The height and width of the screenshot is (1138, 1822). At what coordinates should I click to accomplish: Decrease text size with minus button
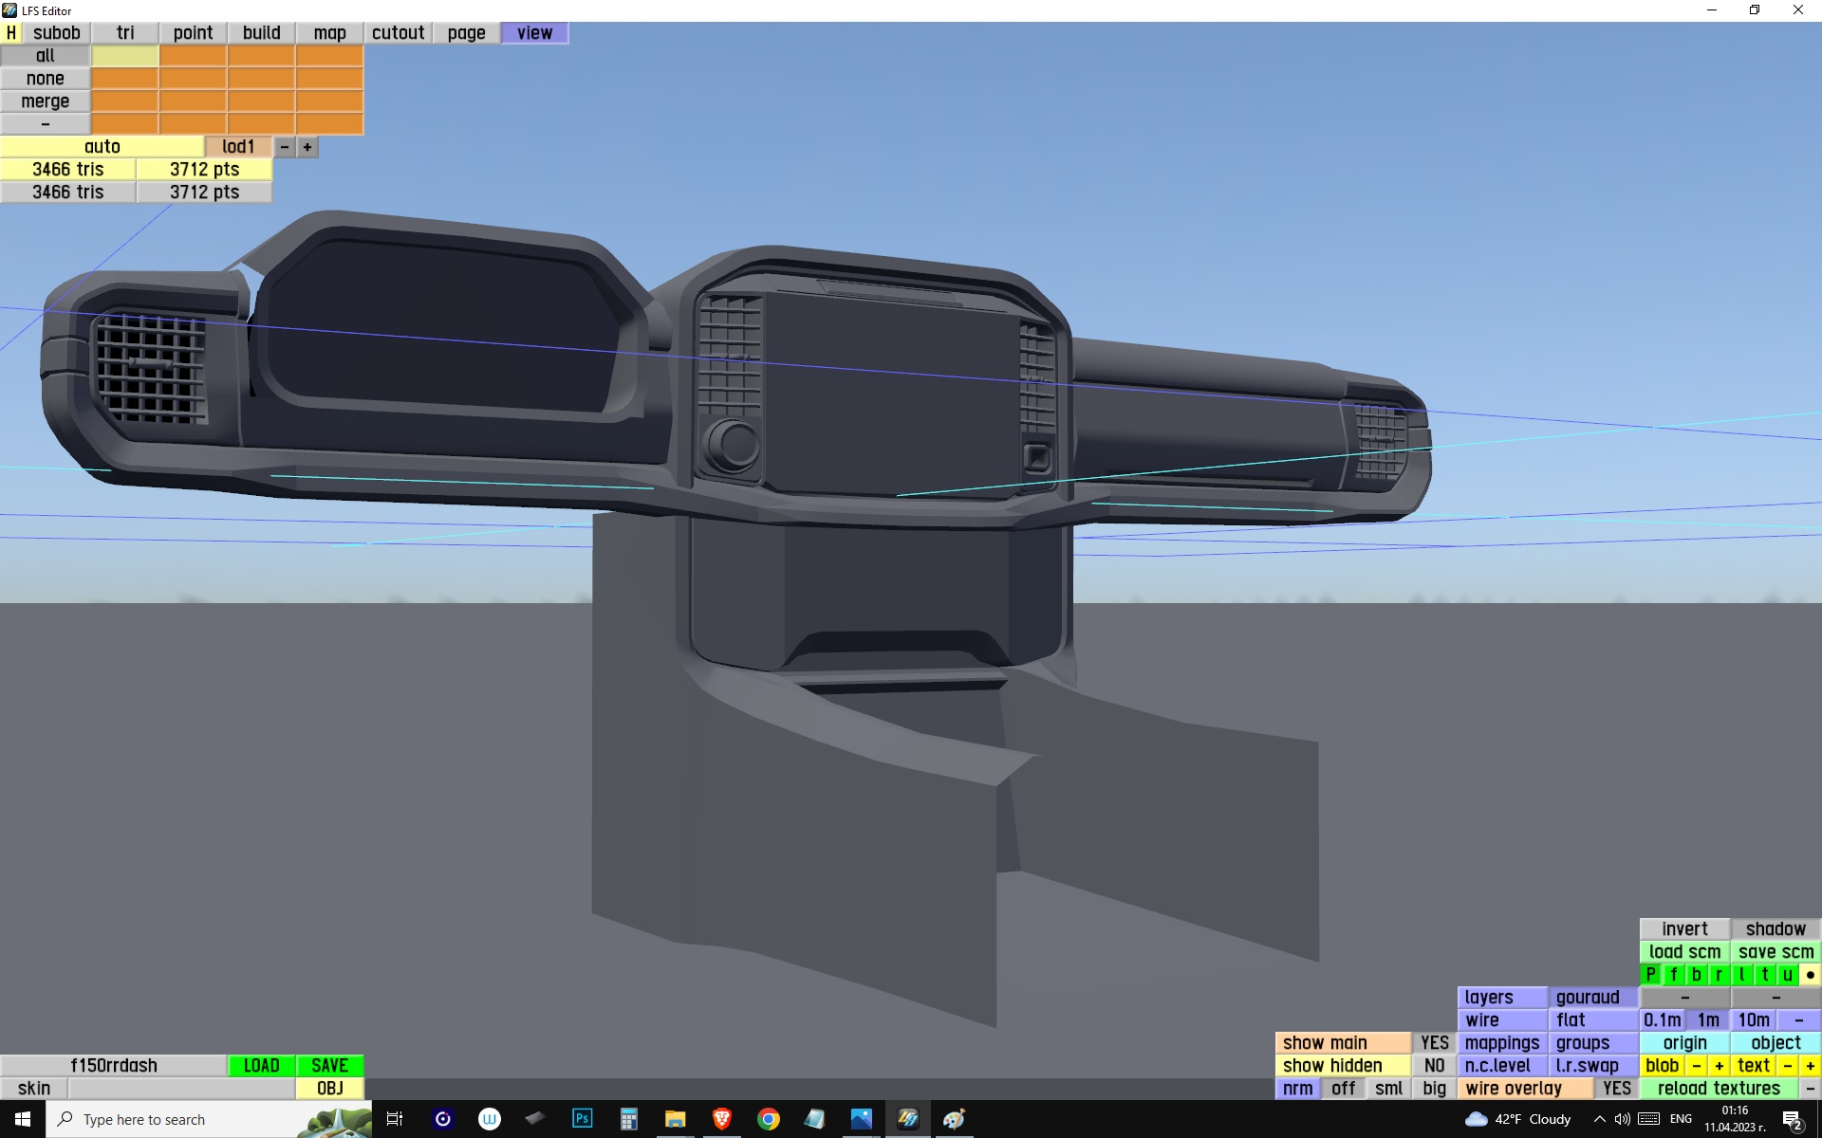tap(1788, 1066)
